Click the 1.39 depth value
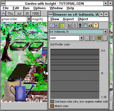114x111 pixels. (x=104, y=97)
